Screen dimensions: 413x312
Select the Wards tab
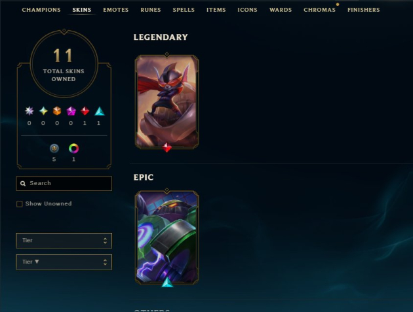[281, 10]
